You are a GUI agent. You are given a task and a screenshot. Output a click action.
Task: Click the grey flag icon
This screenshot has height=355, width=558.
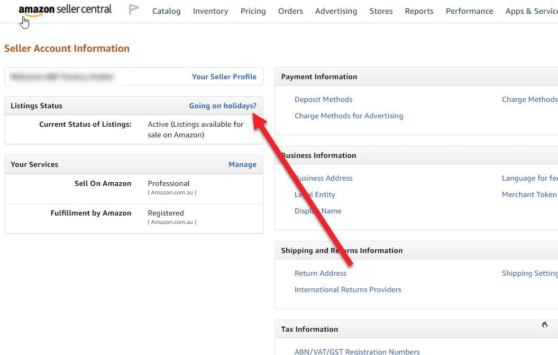click(134, 10)
